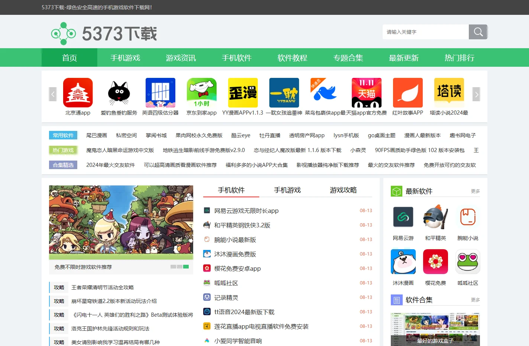Image resolution: width=529 pixels, height=346 pixels.
Task: Open 洛克王国护林先锋活动规则和玩法 article
Action: coord(110,329)
